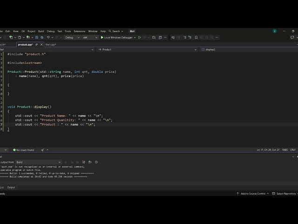Click the CRLF line ending indicator
Image resolution: width=298 pixels, height=224 pixels.
293,150
